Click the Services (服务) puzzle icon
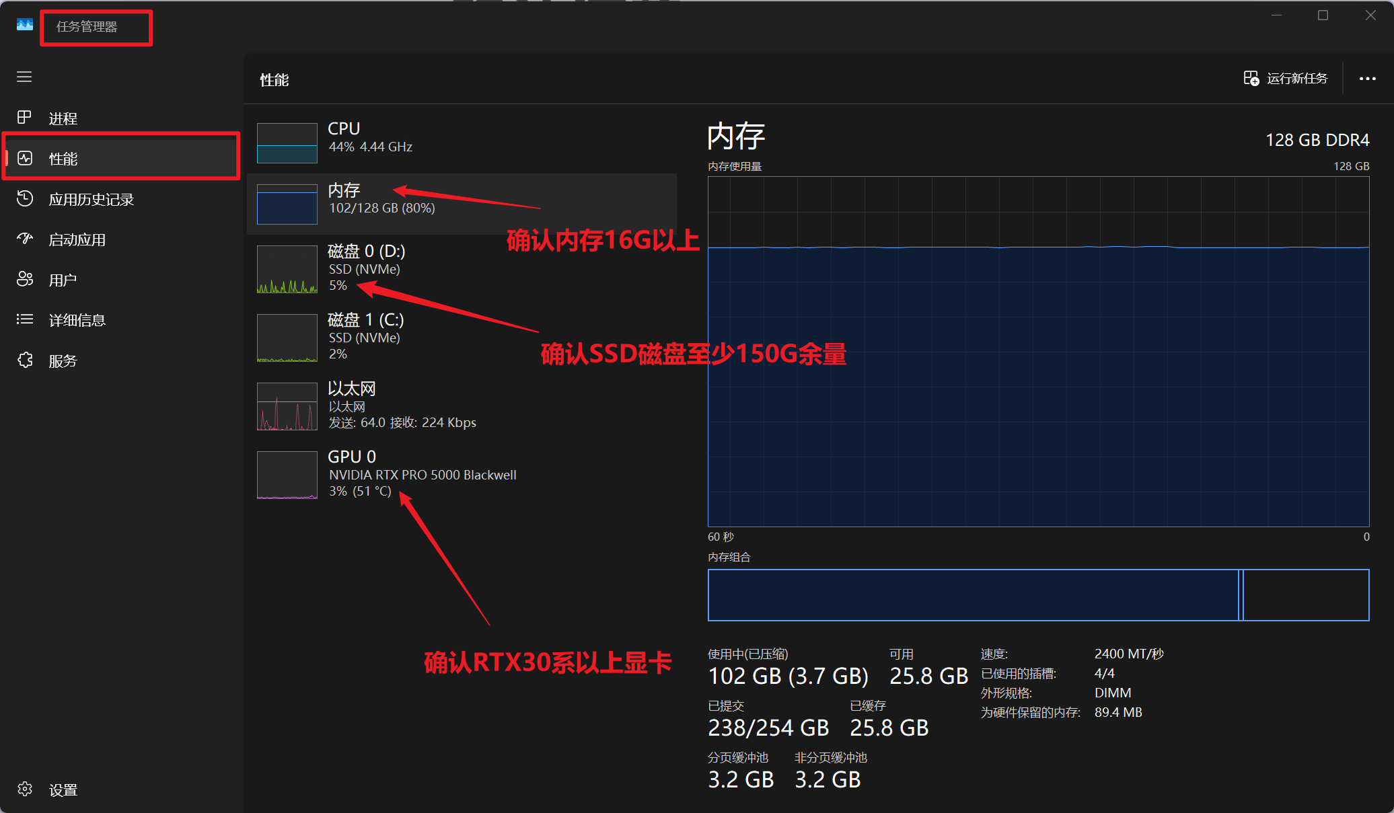This screenshot has height=813, width=1394. [24, 360]
